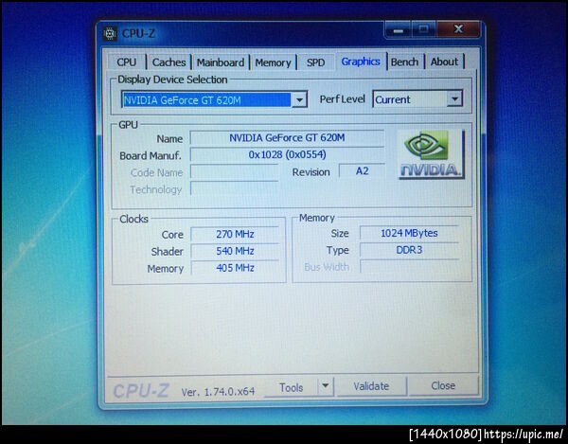Screen dimensions: 568x444
Task: Click the NVIDIA logo image
Action: [x=431, y=154]
